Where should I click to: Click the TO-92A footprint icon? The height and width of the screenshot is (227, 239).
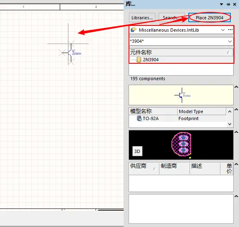pos(139,118)
